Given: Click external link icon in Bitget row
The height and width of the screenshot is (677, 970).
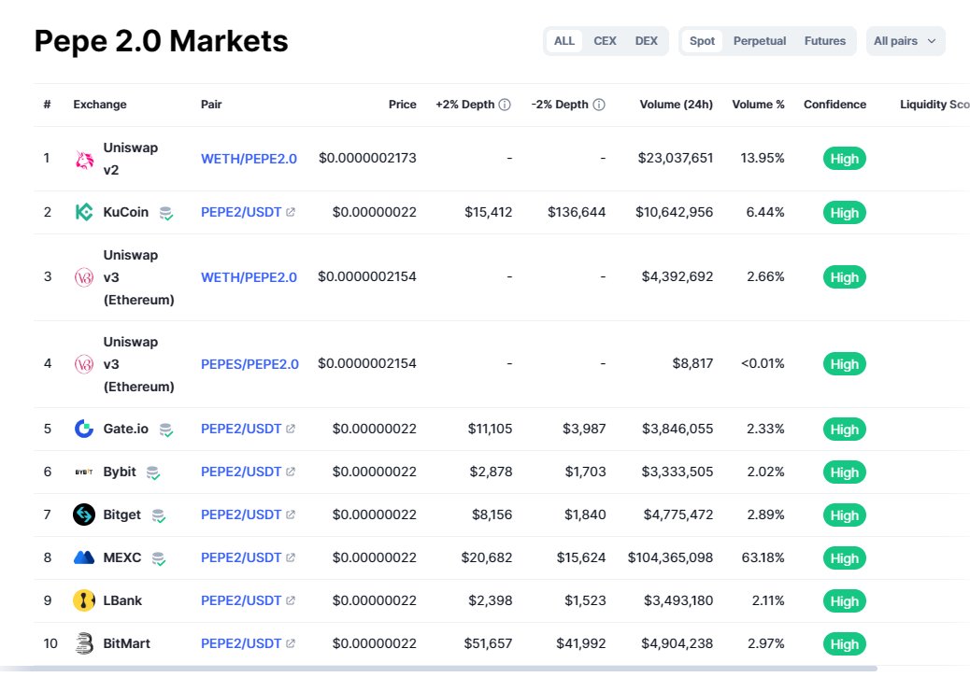Looking at the screenshot, I should [291, 515].
